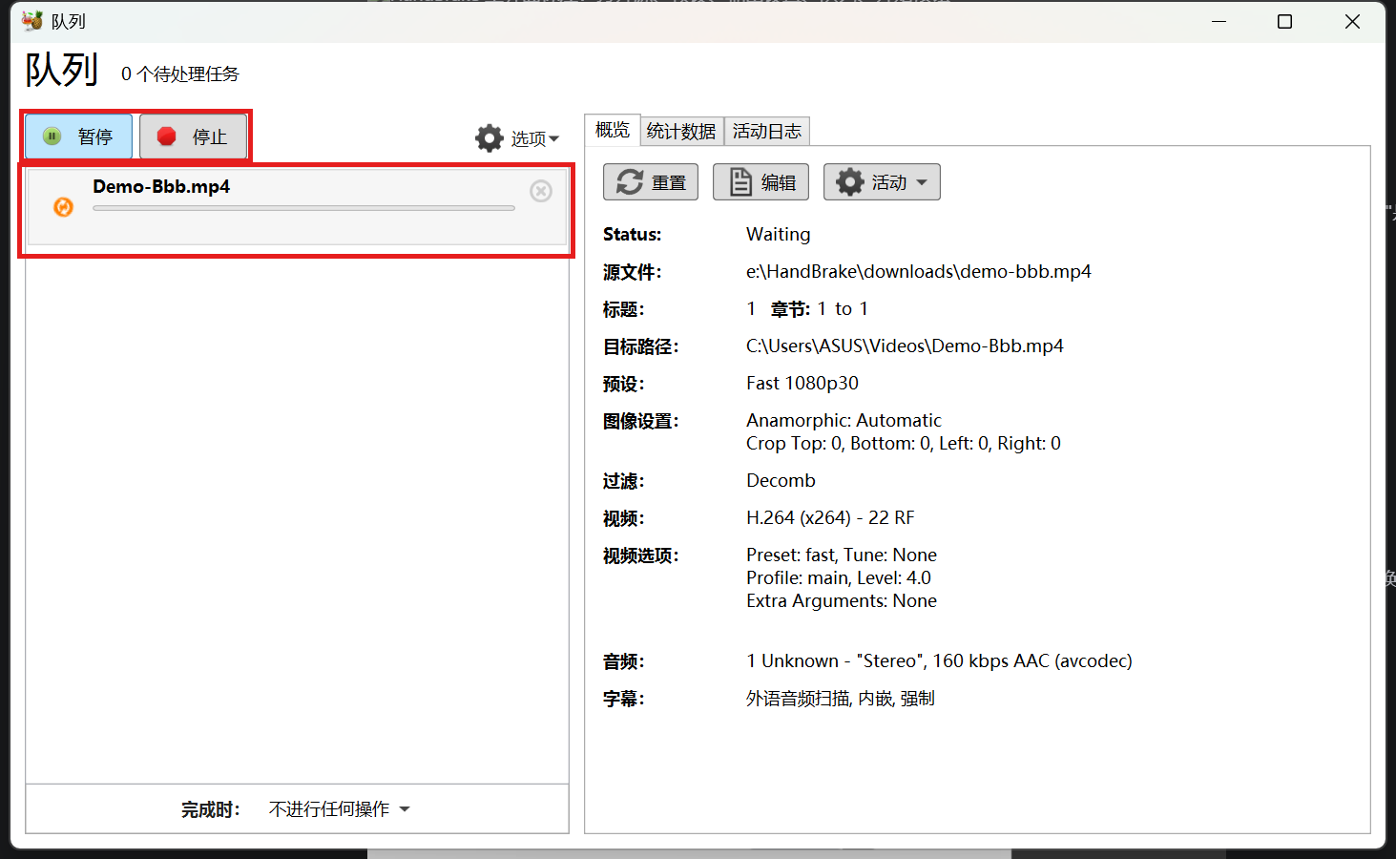Switch to the 概览 tab
The image size is (1396, 859).
pyautogui.click(x=612, y=130)
